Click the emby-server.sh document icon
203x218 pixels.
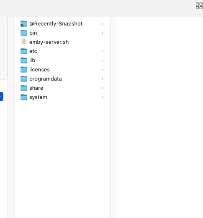coord(24,42)
